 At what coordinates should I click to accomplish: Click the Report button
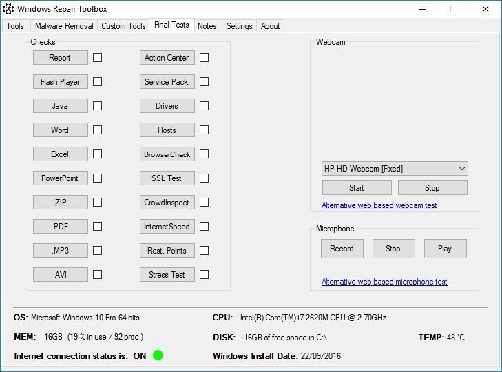[x=60, y=58]
